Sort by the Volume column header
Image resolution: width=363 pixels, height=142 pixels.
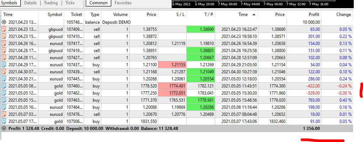coord(120,15)
